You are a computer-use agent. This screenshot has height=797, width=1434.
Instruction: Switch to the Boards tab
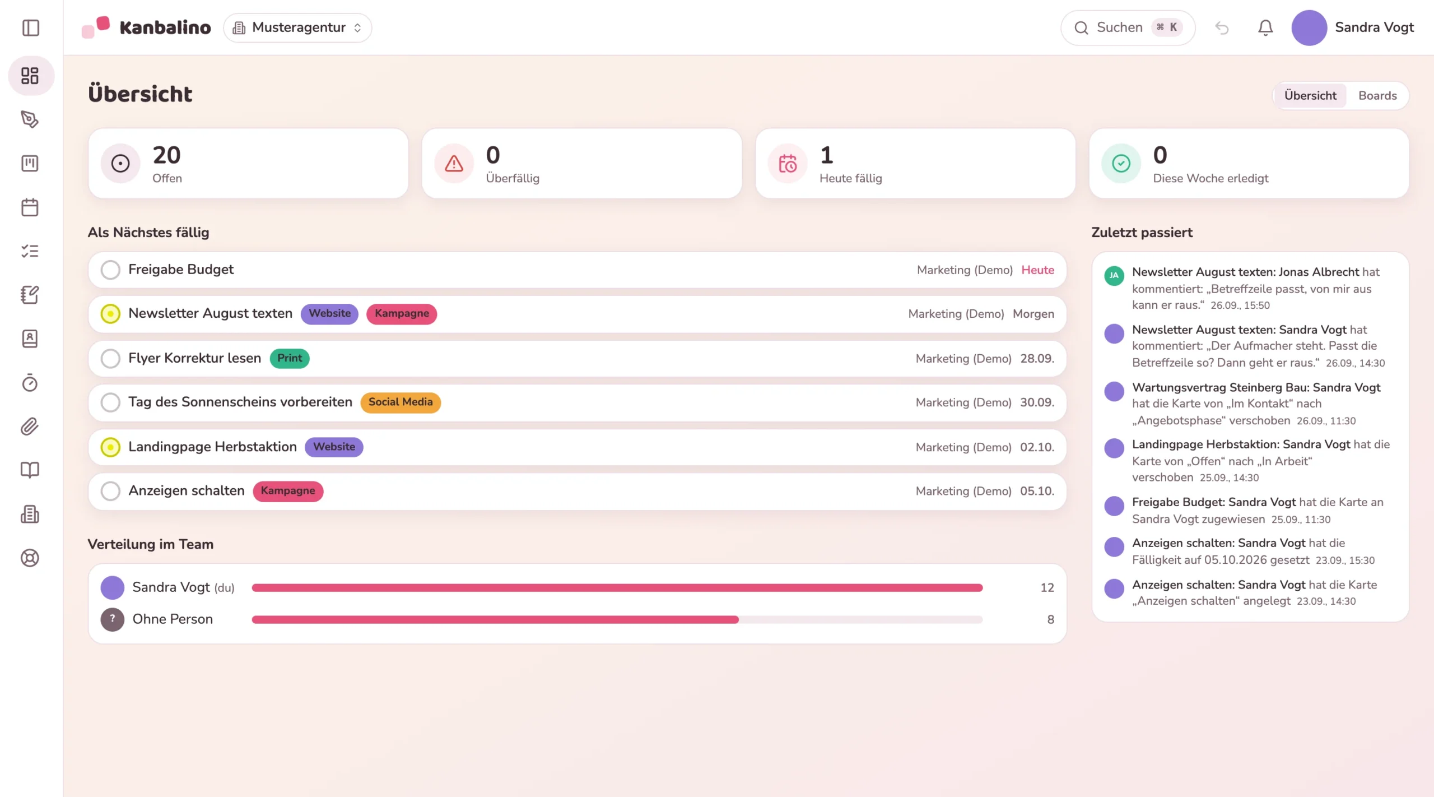[1377, 96]
